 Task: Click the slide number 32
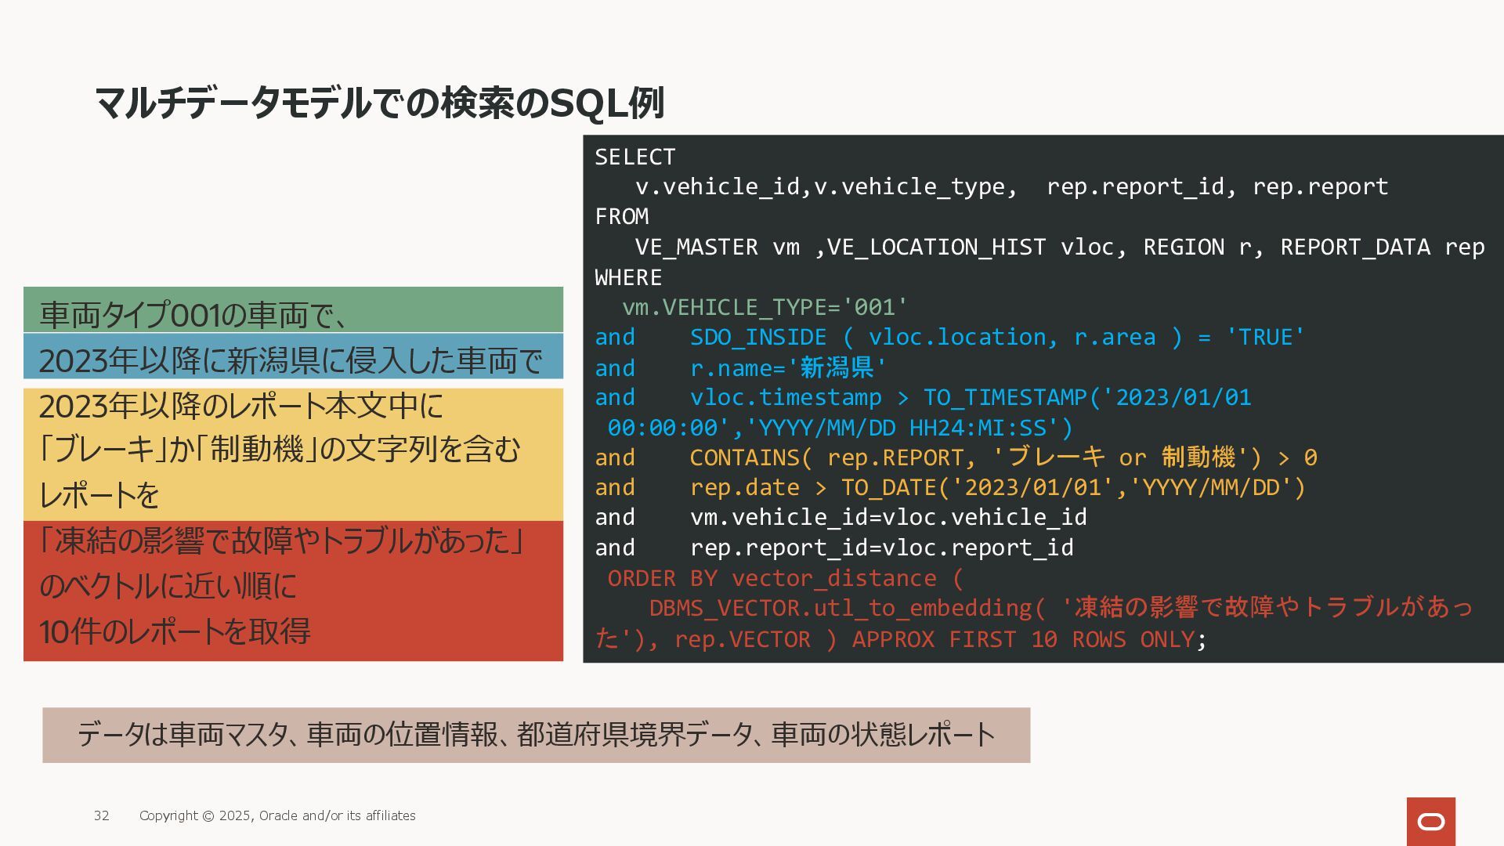click(102, 816)
